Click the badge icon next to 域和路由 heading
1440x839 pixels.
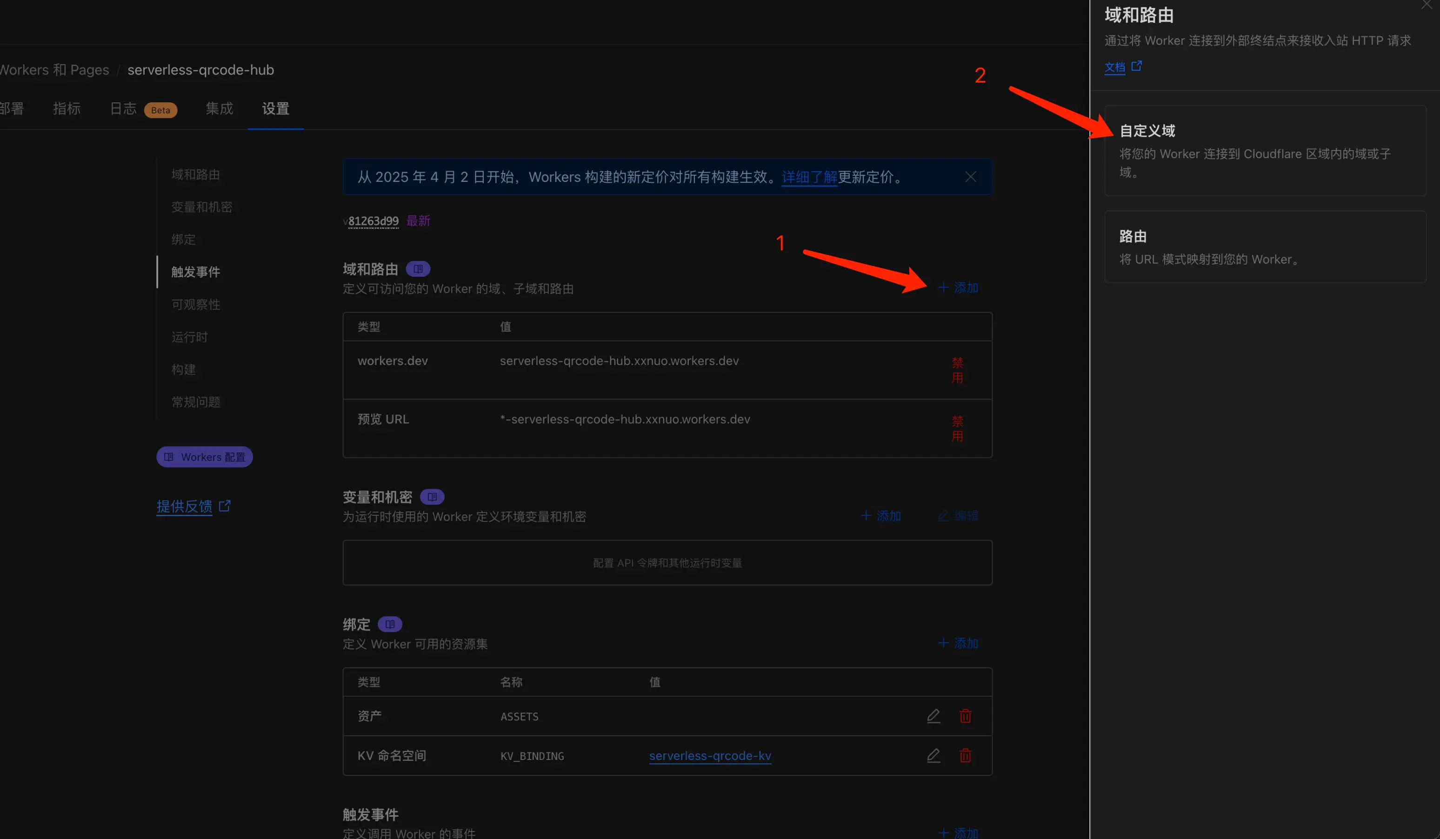418,269
